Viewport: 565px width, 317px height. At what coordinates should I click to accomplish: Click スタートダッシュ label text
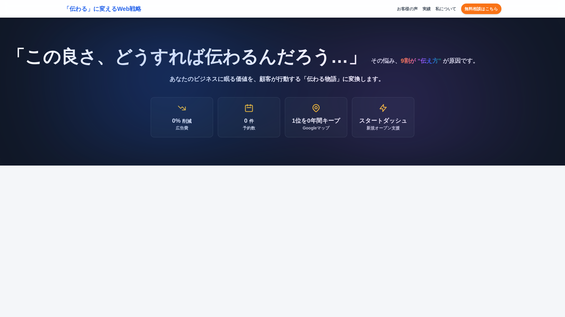[383, 121]
